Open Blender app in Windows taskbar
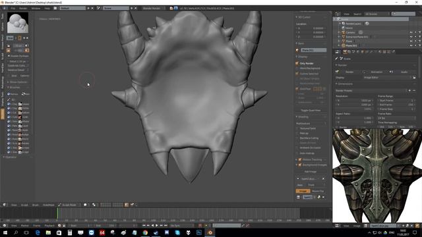 pos(210,232)
